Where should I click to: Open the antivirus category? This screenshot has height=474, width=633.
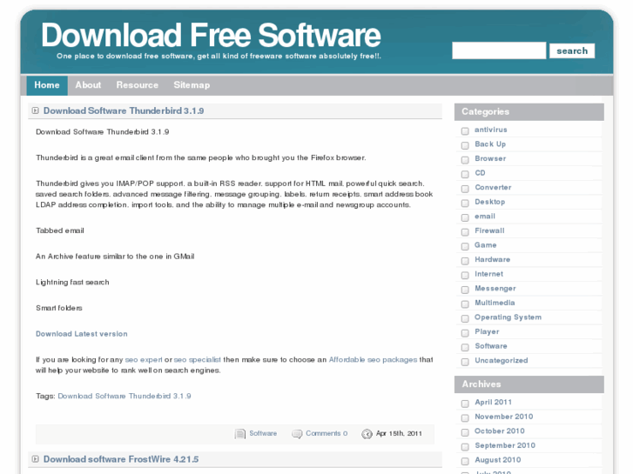pos(491,130)
